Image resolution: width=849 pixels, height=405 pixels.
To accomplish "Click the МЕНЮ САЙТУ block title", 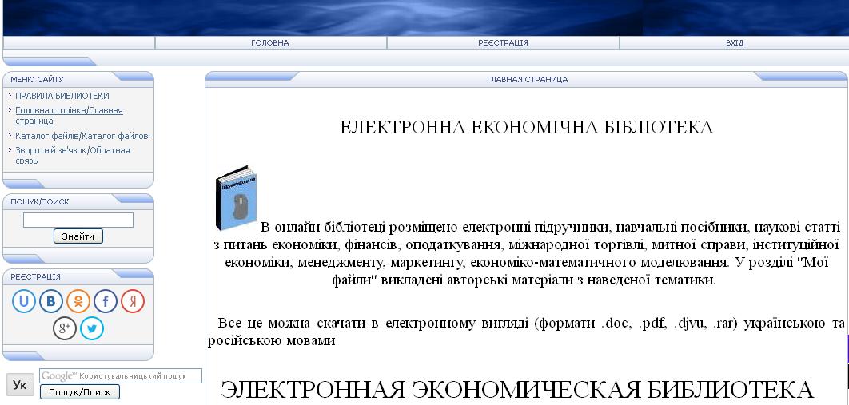I will (37, 80).
